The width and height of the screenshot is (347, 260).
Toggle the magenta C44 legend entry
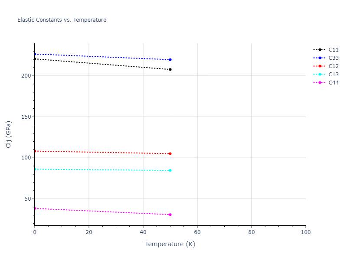(333, 83)
